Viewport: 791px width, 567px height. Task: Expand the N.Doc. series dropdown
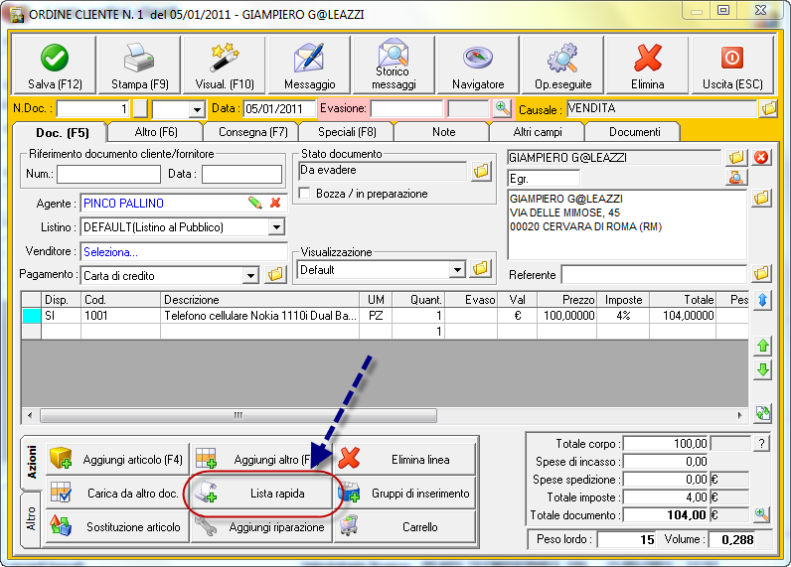pos(197,109)
